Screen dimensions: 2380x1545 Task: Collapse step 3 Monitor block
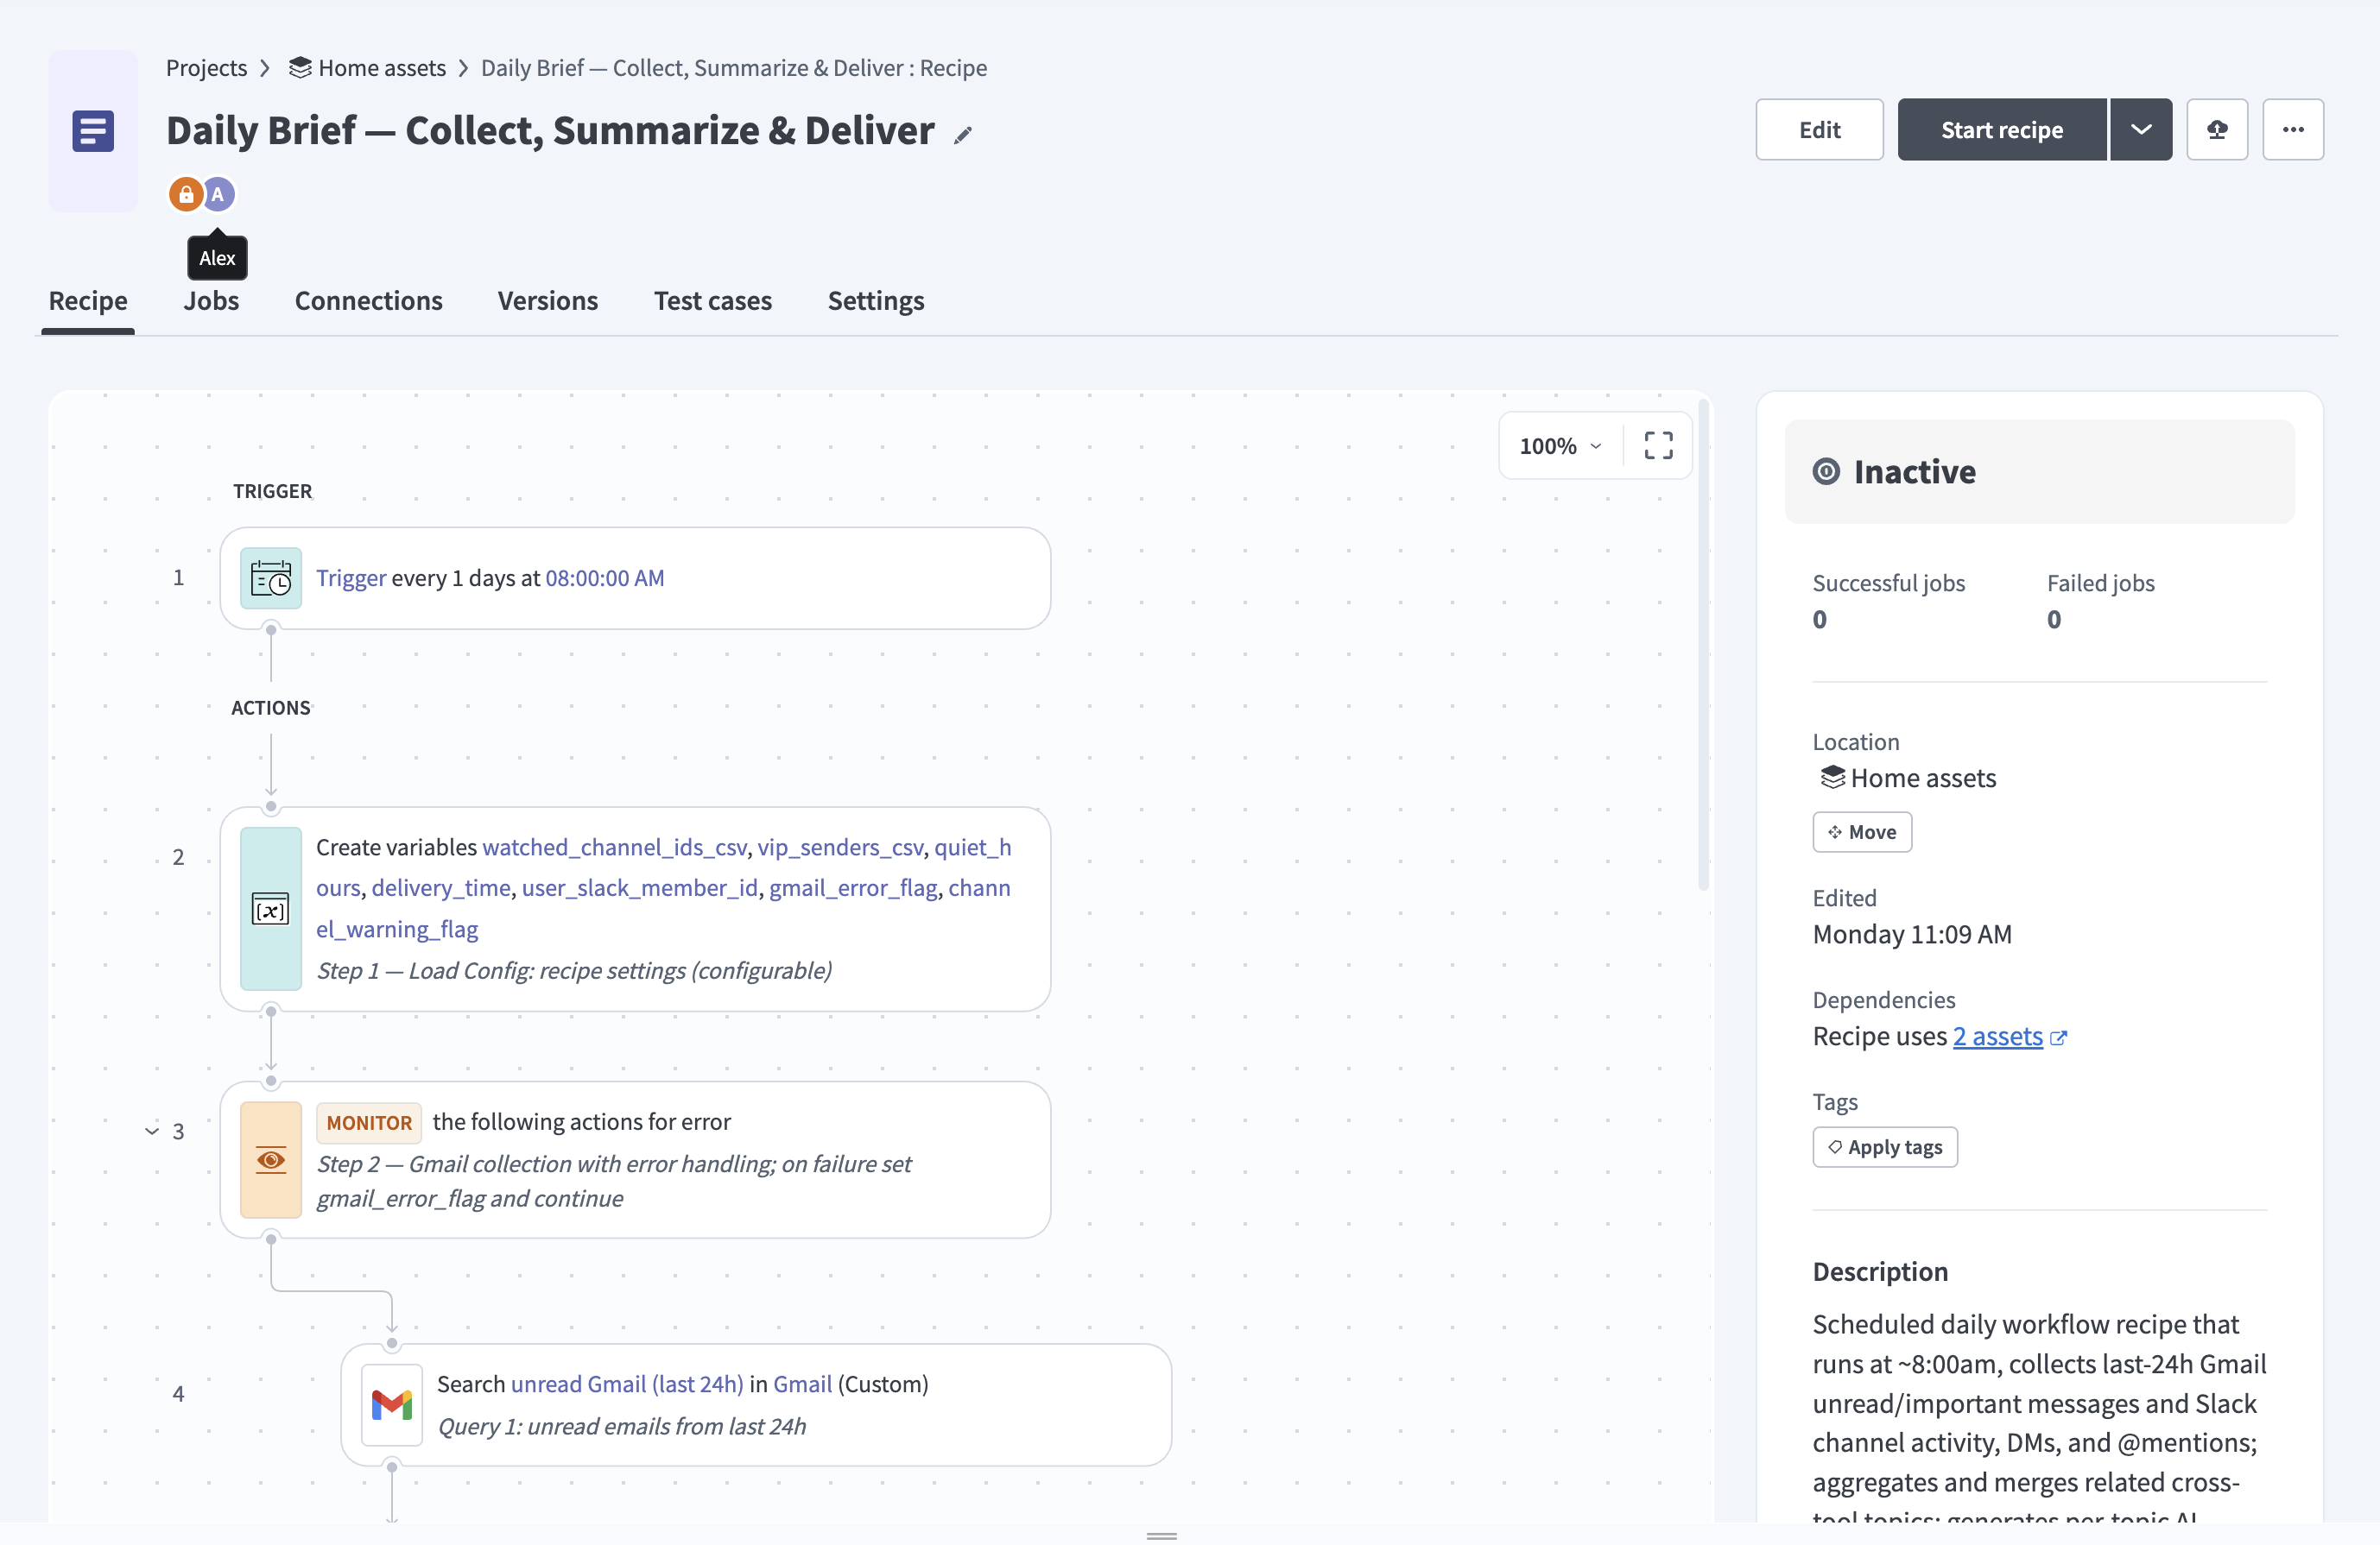coord(152,1132)
